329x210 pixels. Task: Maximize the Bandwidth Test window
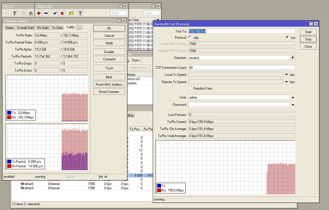click(311, 24)
